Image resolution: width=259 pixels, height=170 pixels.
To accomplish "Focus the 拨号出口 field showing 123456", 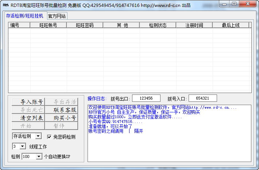I will pos(146,98).
